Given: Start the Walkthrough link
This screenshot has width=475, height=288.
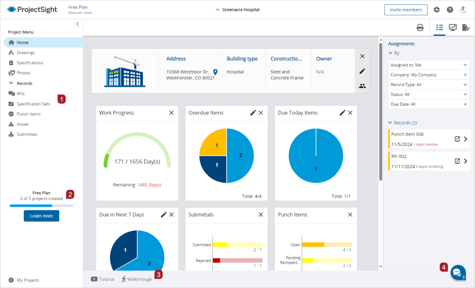Looking at the screenshot, I should tap(136, 279).
